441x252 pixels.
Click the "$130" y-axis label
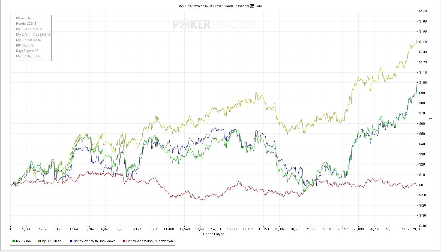423,52
